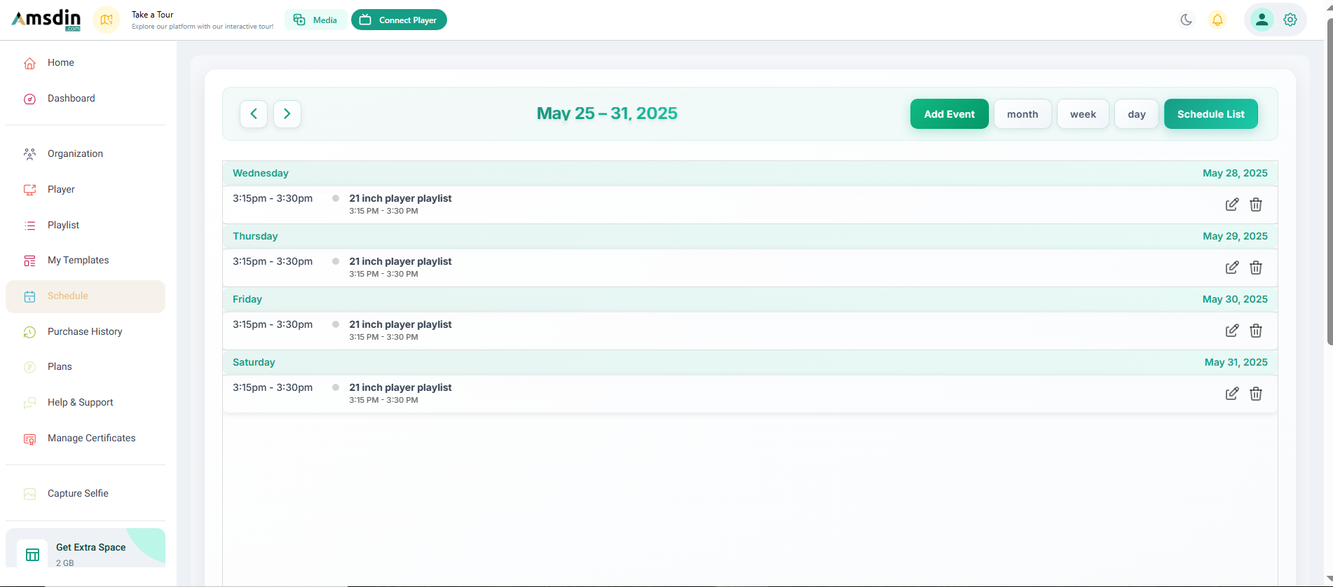The width and height of the screenshot is (1333, 587).
Task: Open Playlist from the sidebar
Action: (x=63, y=225)
